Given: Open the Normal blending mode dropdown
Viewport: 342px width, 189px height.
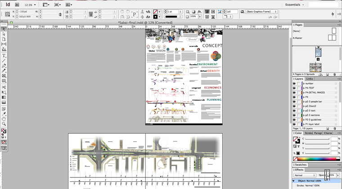Looking at the screenshot, I should 305,175.
